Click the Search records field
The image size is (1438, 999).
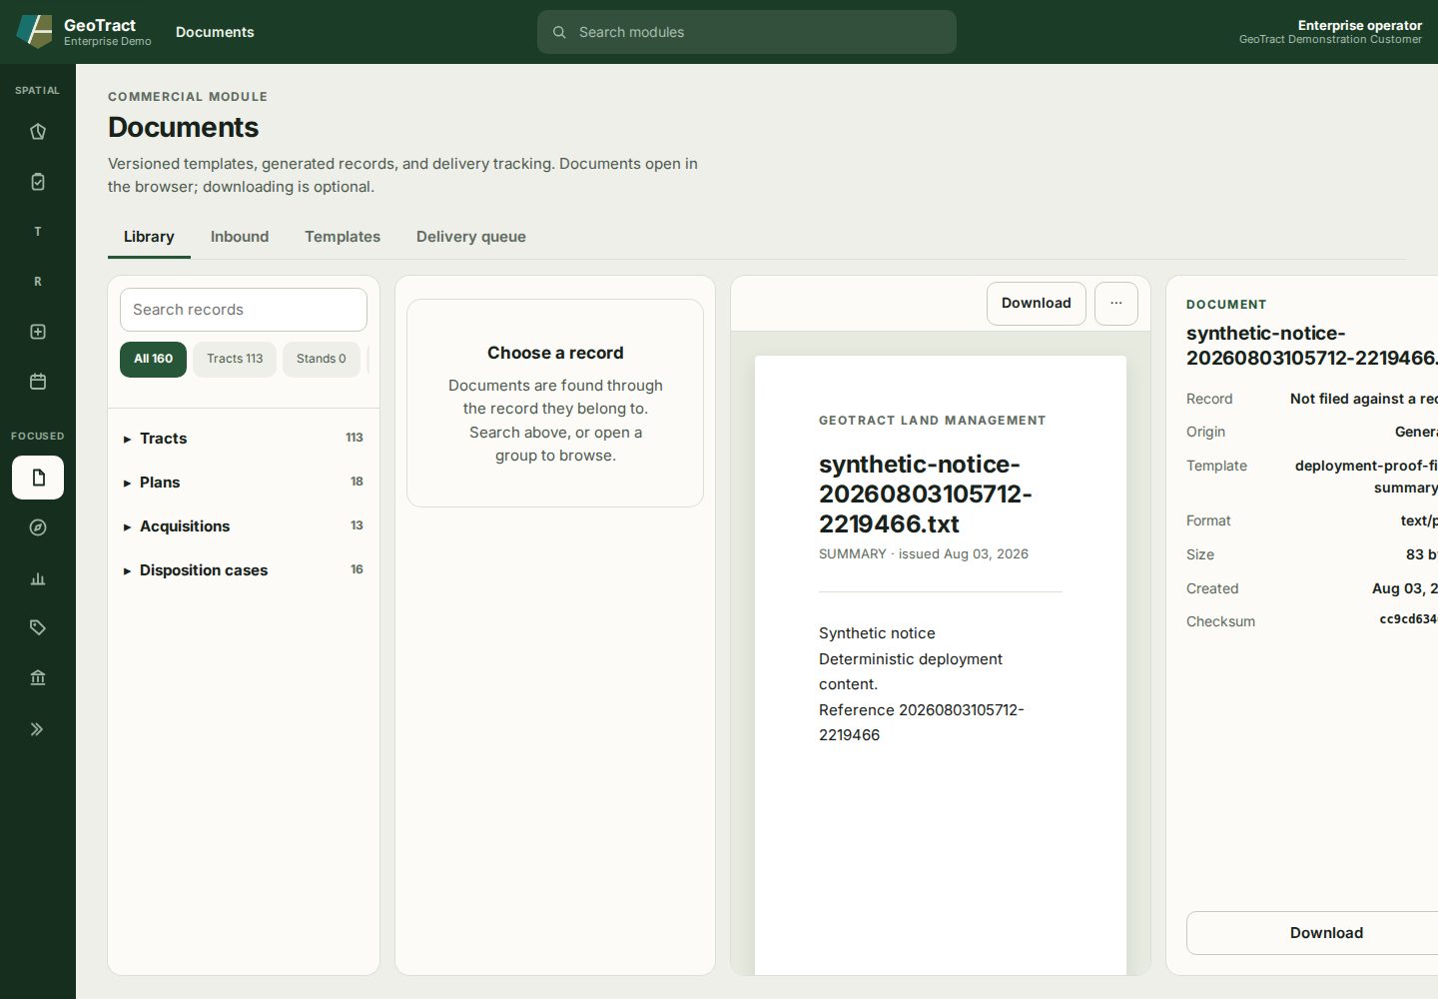(244, 310)
